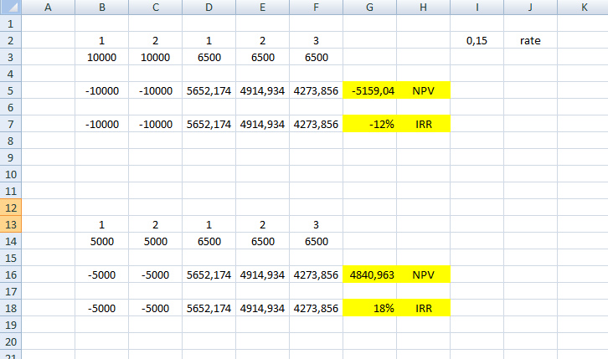Click the 'rate' label cell

[x=530, y=40]
